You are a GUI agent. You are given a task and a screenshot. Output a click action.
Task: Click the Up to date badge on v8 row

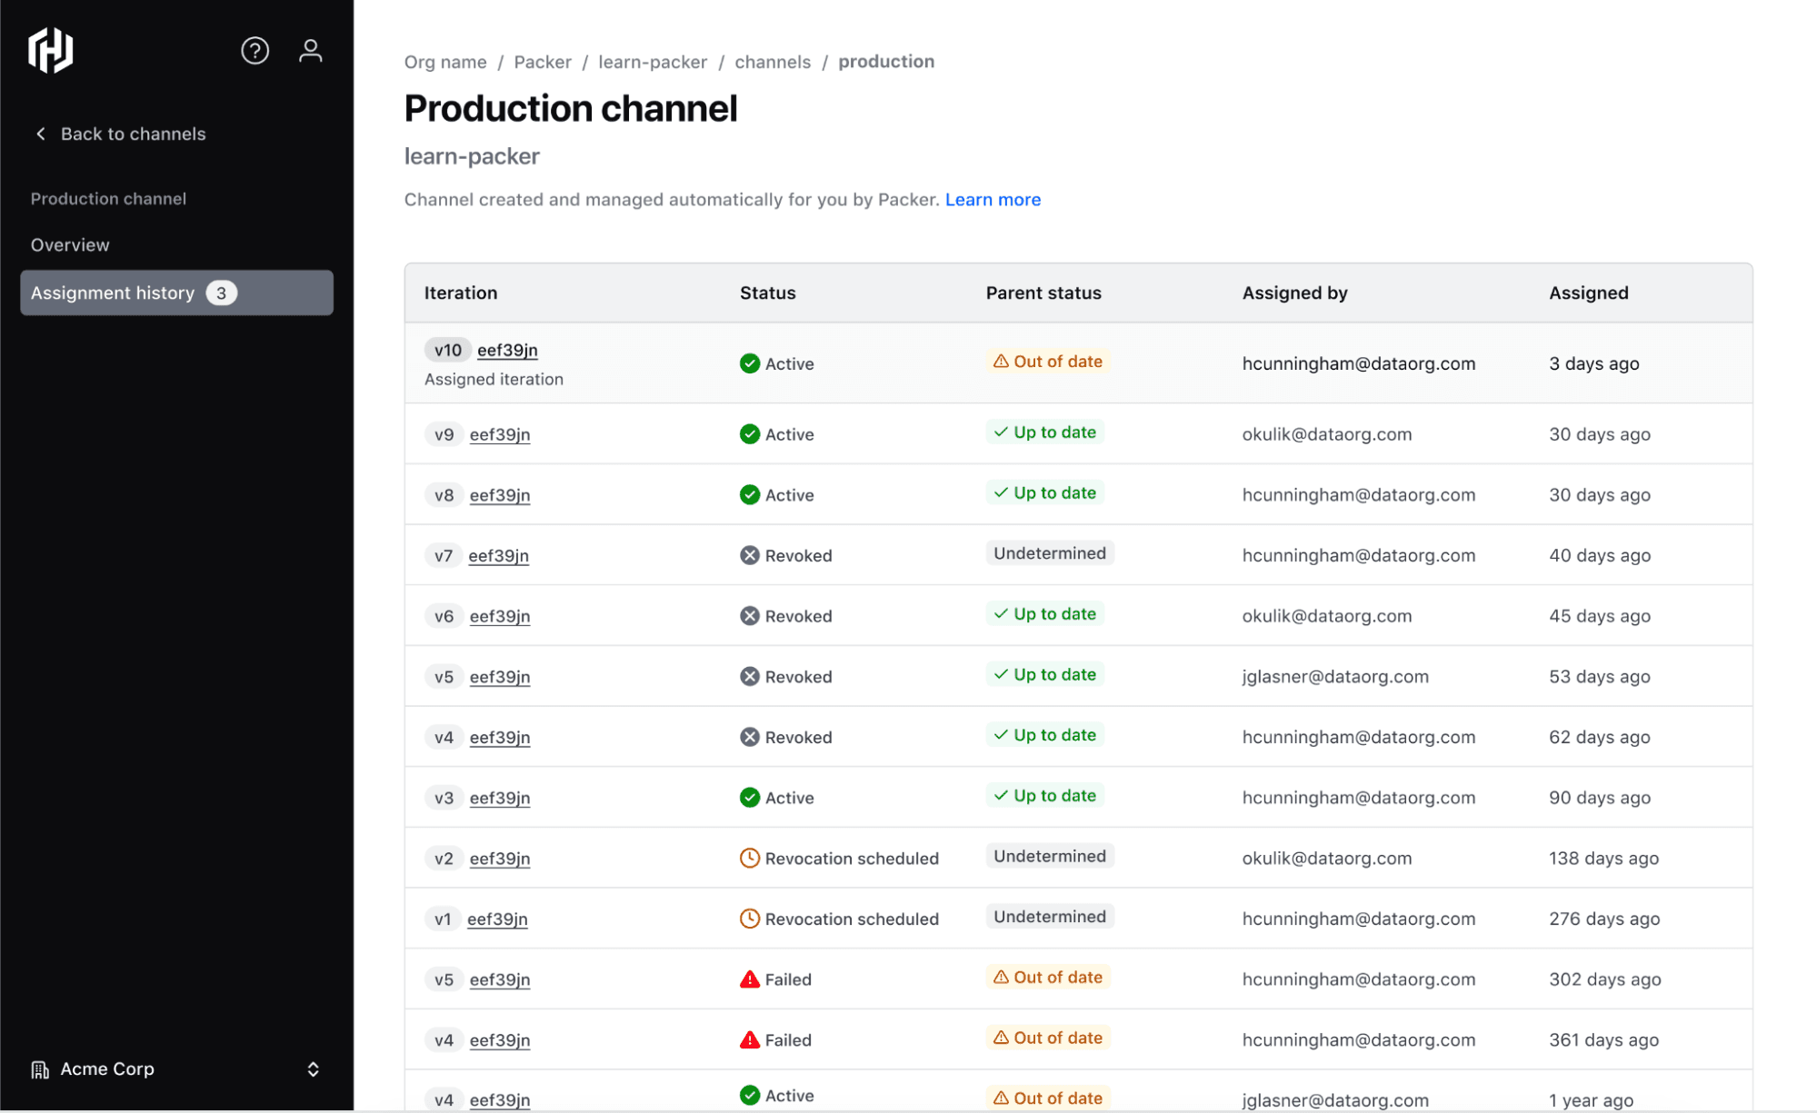pyautogui.click(x=1044, y=492)
